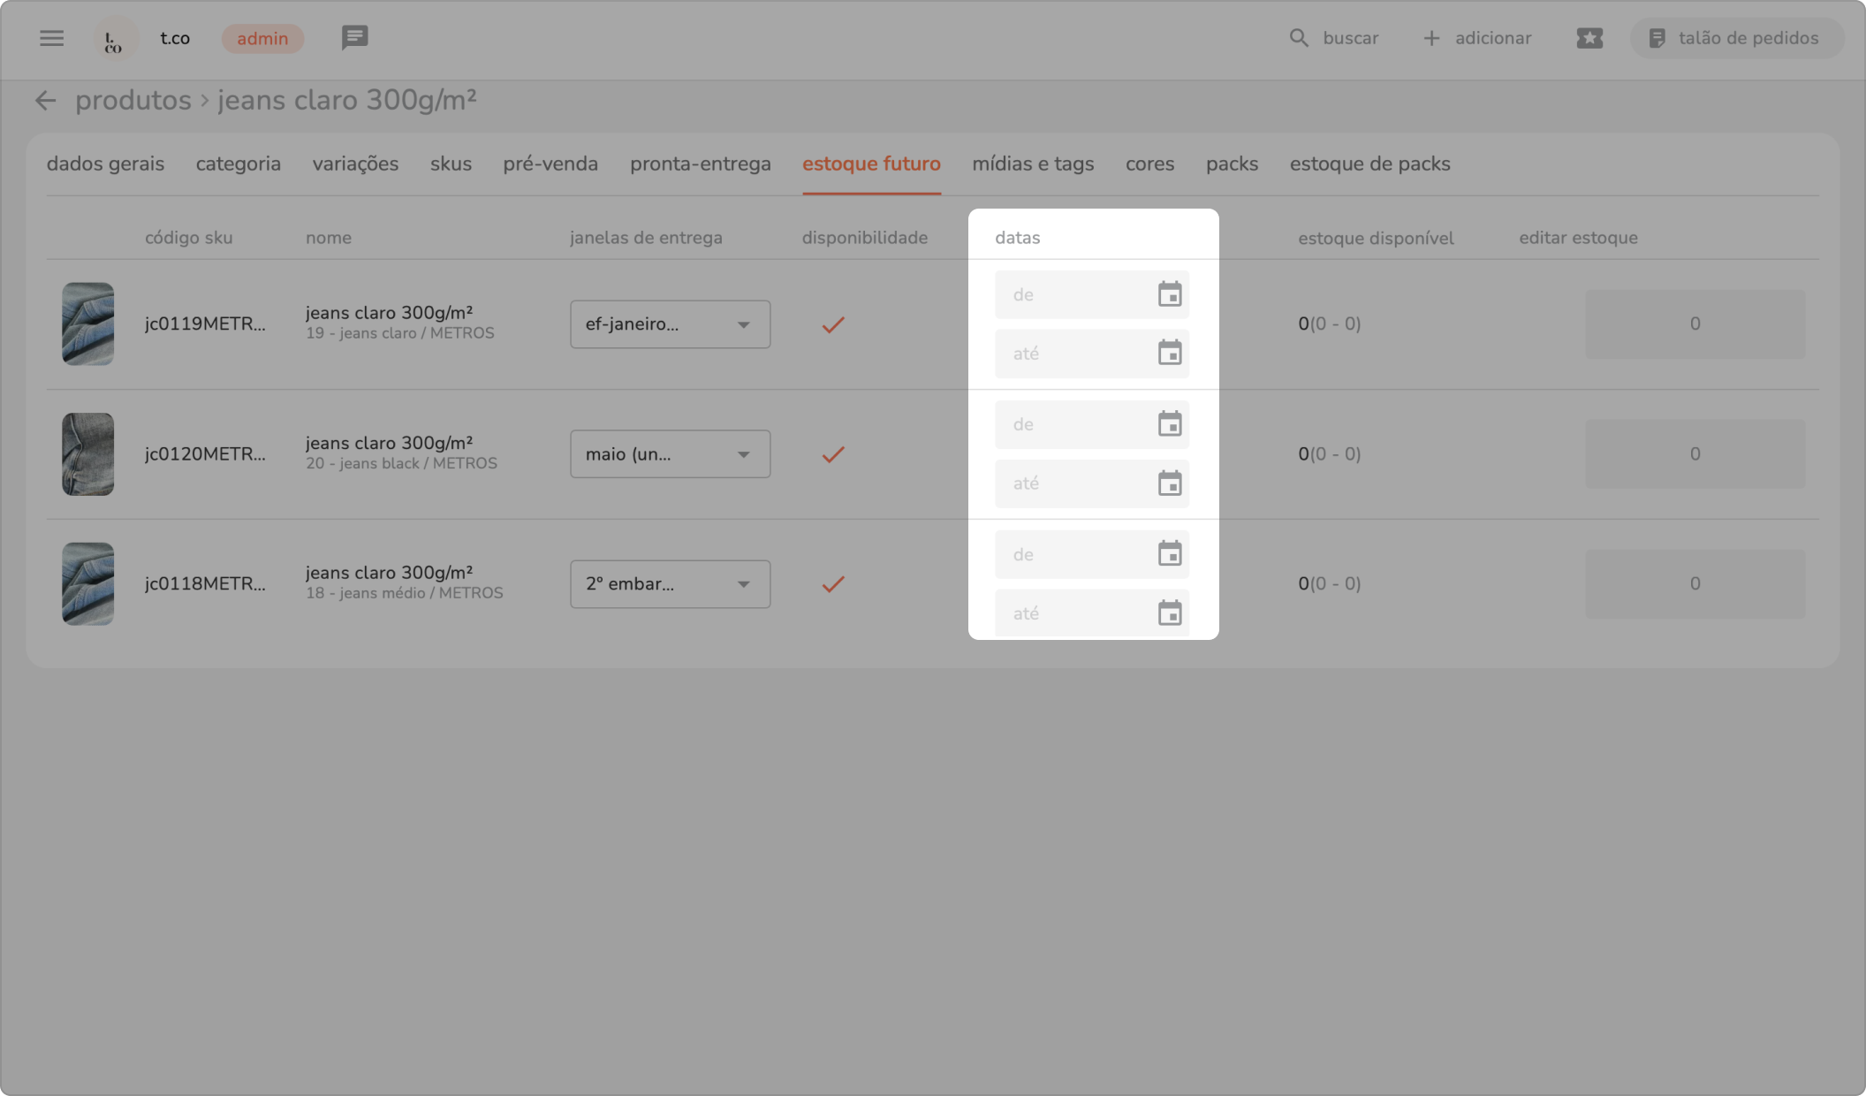
Task: Expand the 2º embar delivery window dropdown
Action: click(x=670, y=584)
